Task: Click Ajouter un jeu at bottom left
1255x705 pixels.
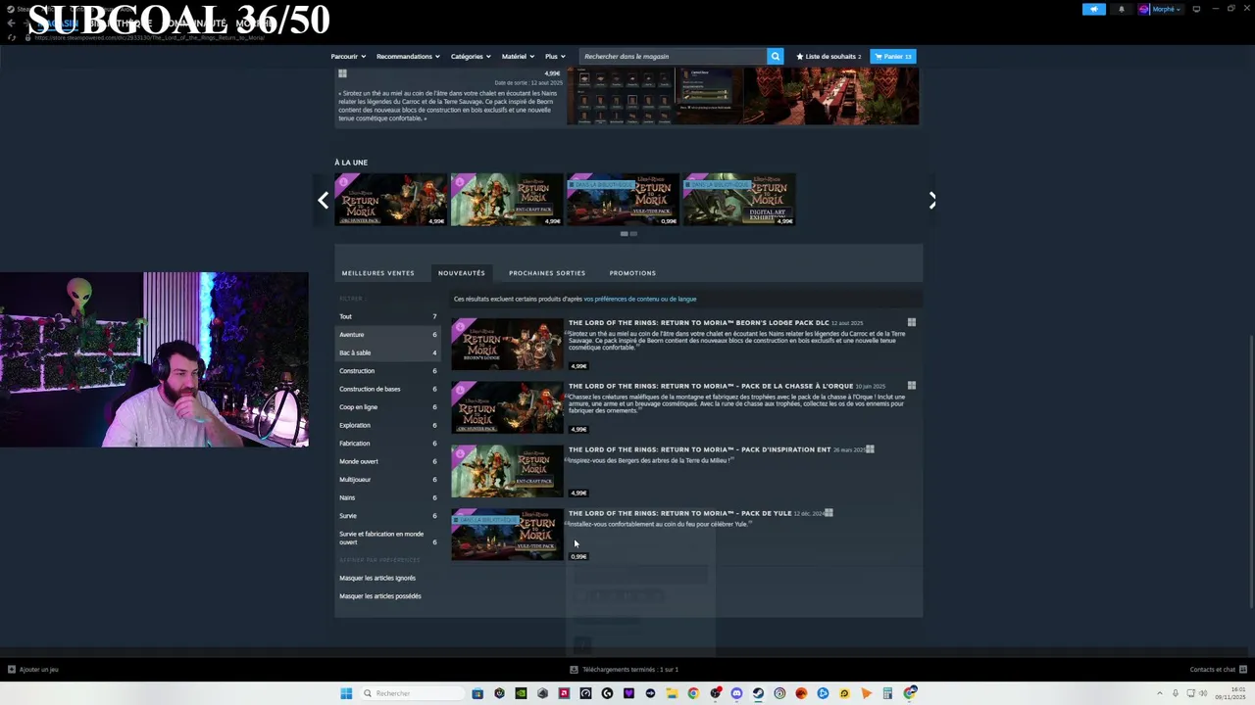Action: [x=33, y=670]
